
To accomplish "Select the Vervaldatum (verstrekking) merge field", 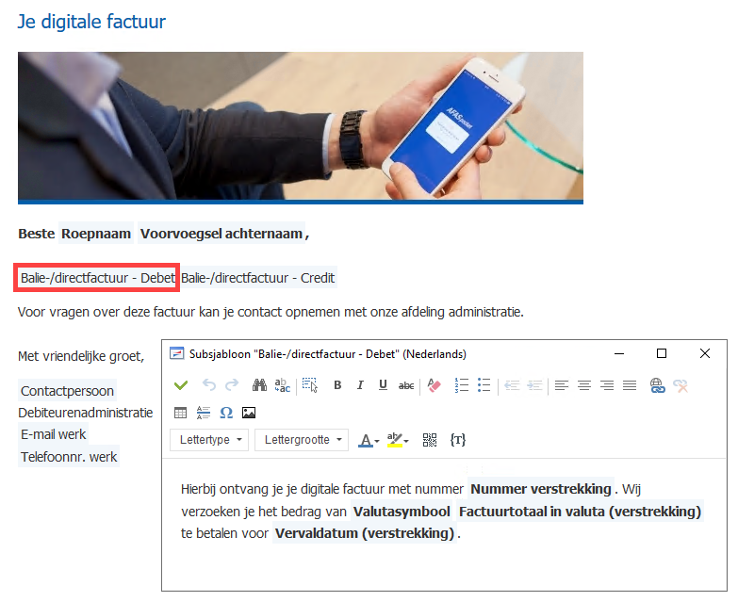I will [365, 533].
